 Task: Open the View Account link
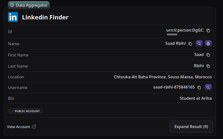19,127
